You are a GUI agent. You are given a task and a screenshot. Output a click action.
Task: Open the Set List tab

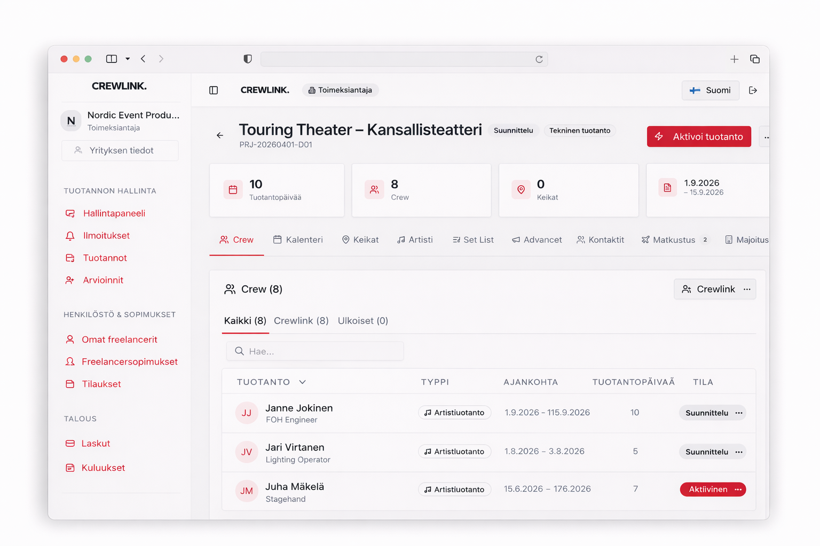pos(473,240)
